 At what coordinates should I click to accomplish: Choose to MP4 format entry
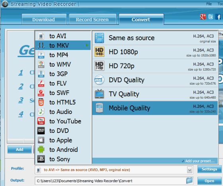[x=63, y=55]
